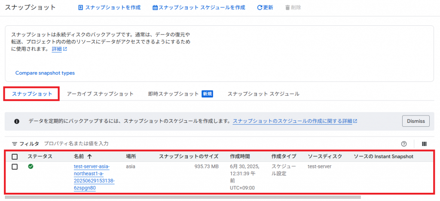Click the ソースディスク column header
Image resolution: width=440 pixels, height=201 pixels.
click(x=325, y=156)
